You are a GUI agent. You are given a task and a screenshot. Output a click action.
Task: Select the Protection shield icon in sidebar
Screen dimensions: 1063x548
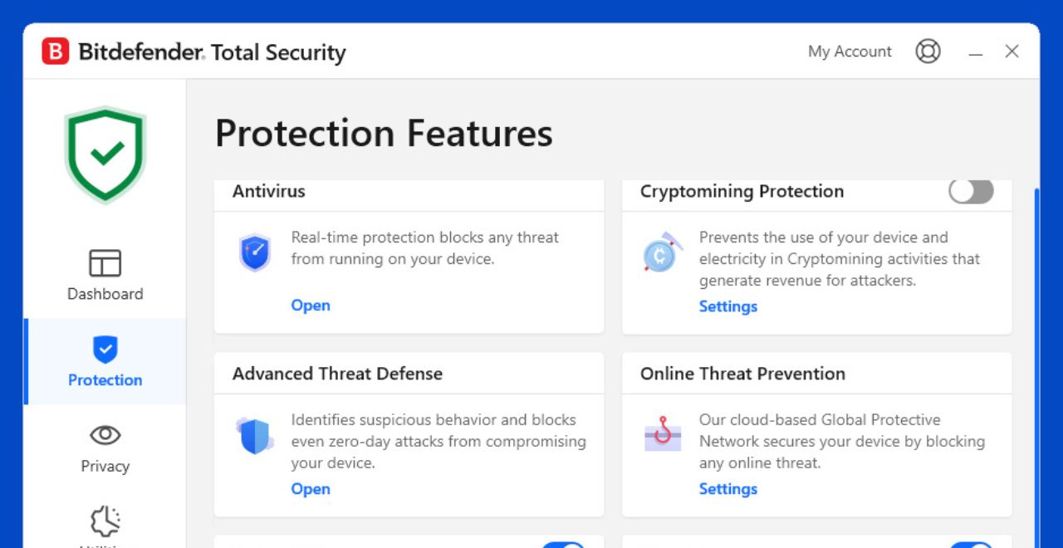[105, 350]
